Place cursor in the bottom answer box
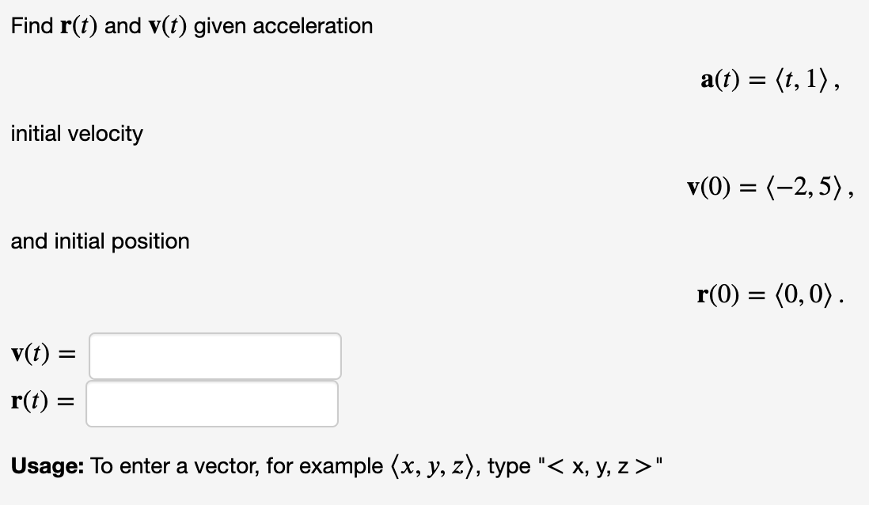 tap(214, 403)
